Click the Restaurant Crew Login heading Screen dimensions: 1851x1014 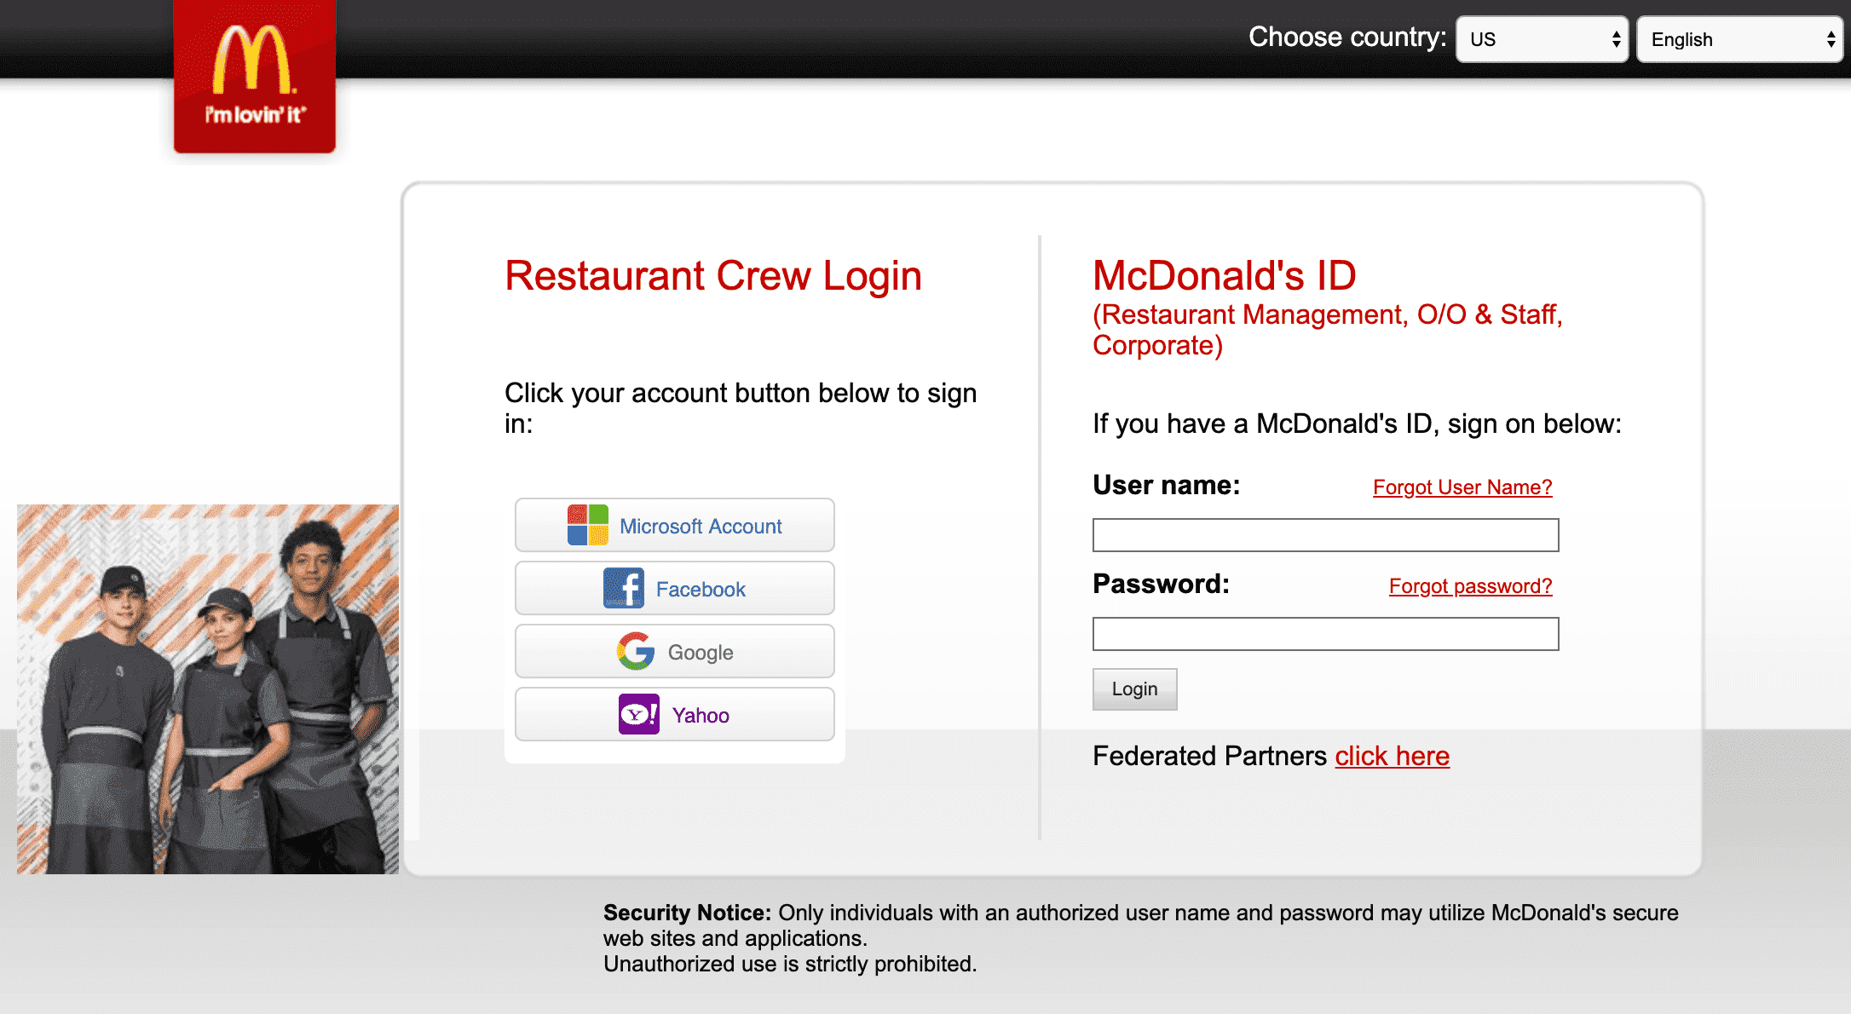pos(713,276)
